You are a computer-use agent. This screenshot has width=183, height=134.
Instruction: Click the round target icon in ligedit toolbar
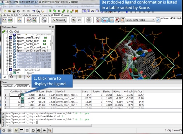(x=89, y=20)
